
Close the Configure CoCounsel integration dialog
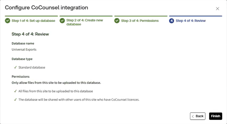pyautogui.click(x=218, y=9)
